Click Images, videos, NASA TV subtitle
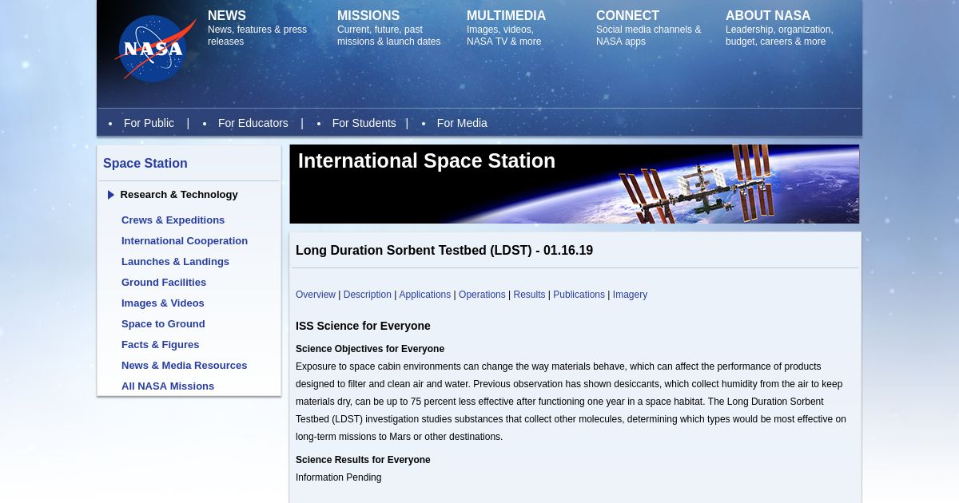Viewport: 959px width, 503px height. point(504,36)
